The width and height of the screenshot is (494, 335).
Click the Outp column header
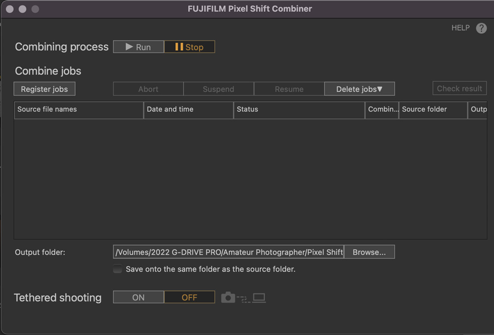coord(477,110)
